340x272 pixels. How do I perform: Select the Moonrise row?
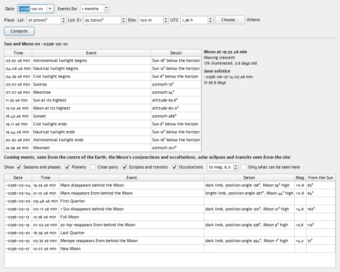103,92
